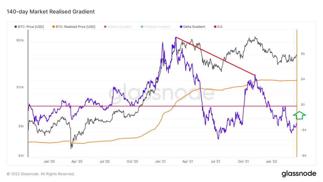Toggle the BTC: Realized Price [USD] label

[x=75, y=27]
